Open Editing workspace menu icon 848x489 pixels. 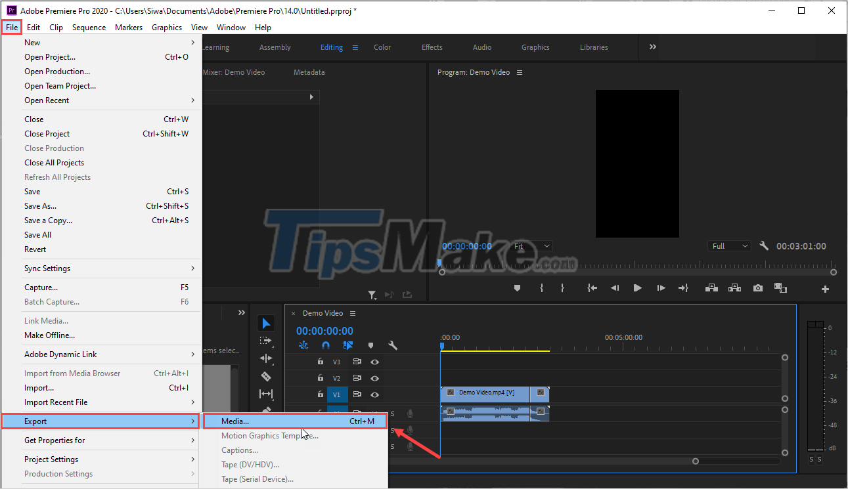click(x=355, y=47)
